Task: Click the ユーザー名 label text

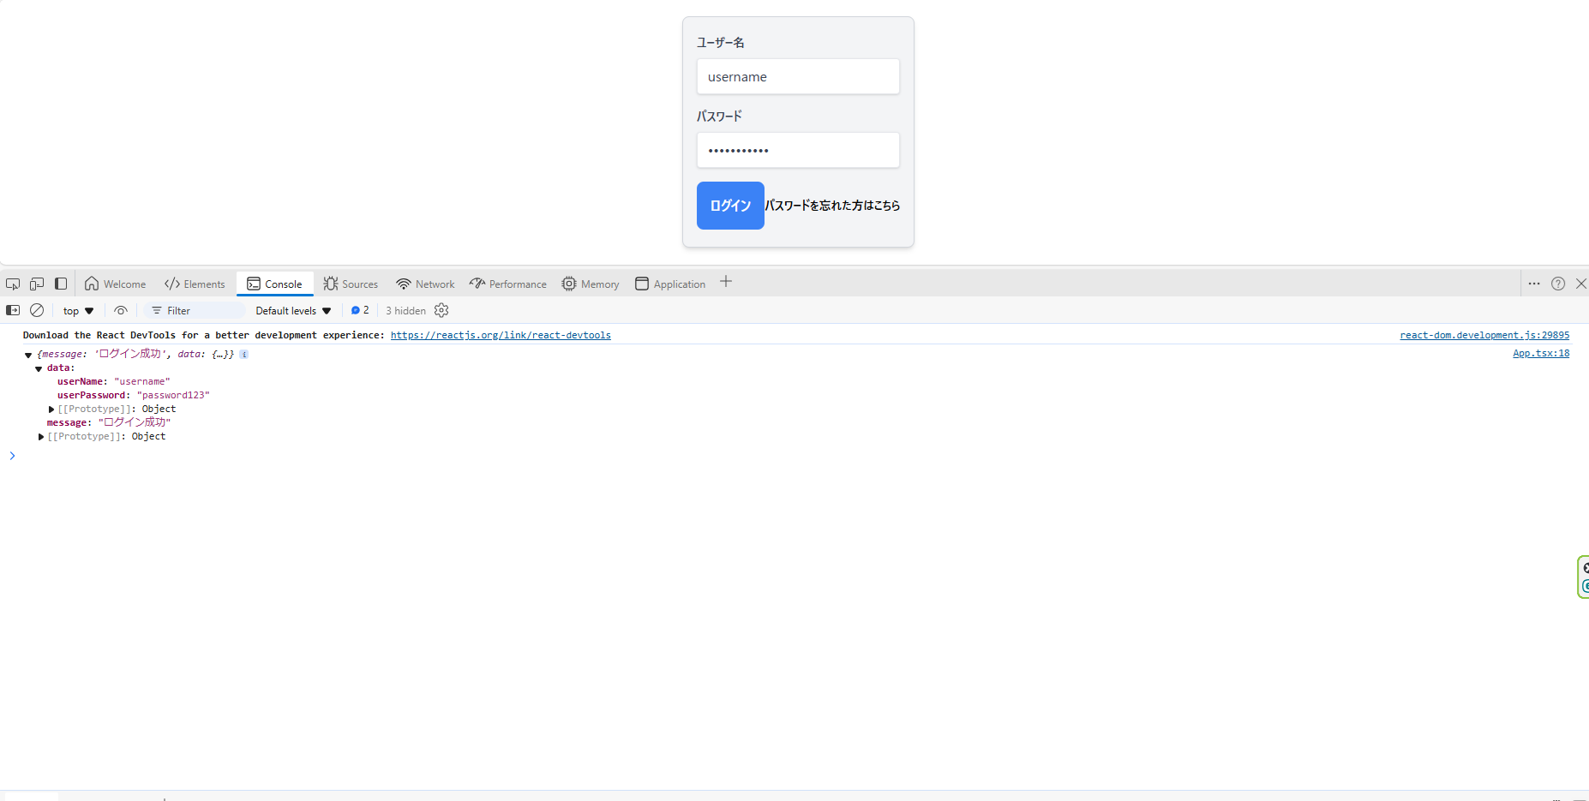Action: click(x=720, y=42)
